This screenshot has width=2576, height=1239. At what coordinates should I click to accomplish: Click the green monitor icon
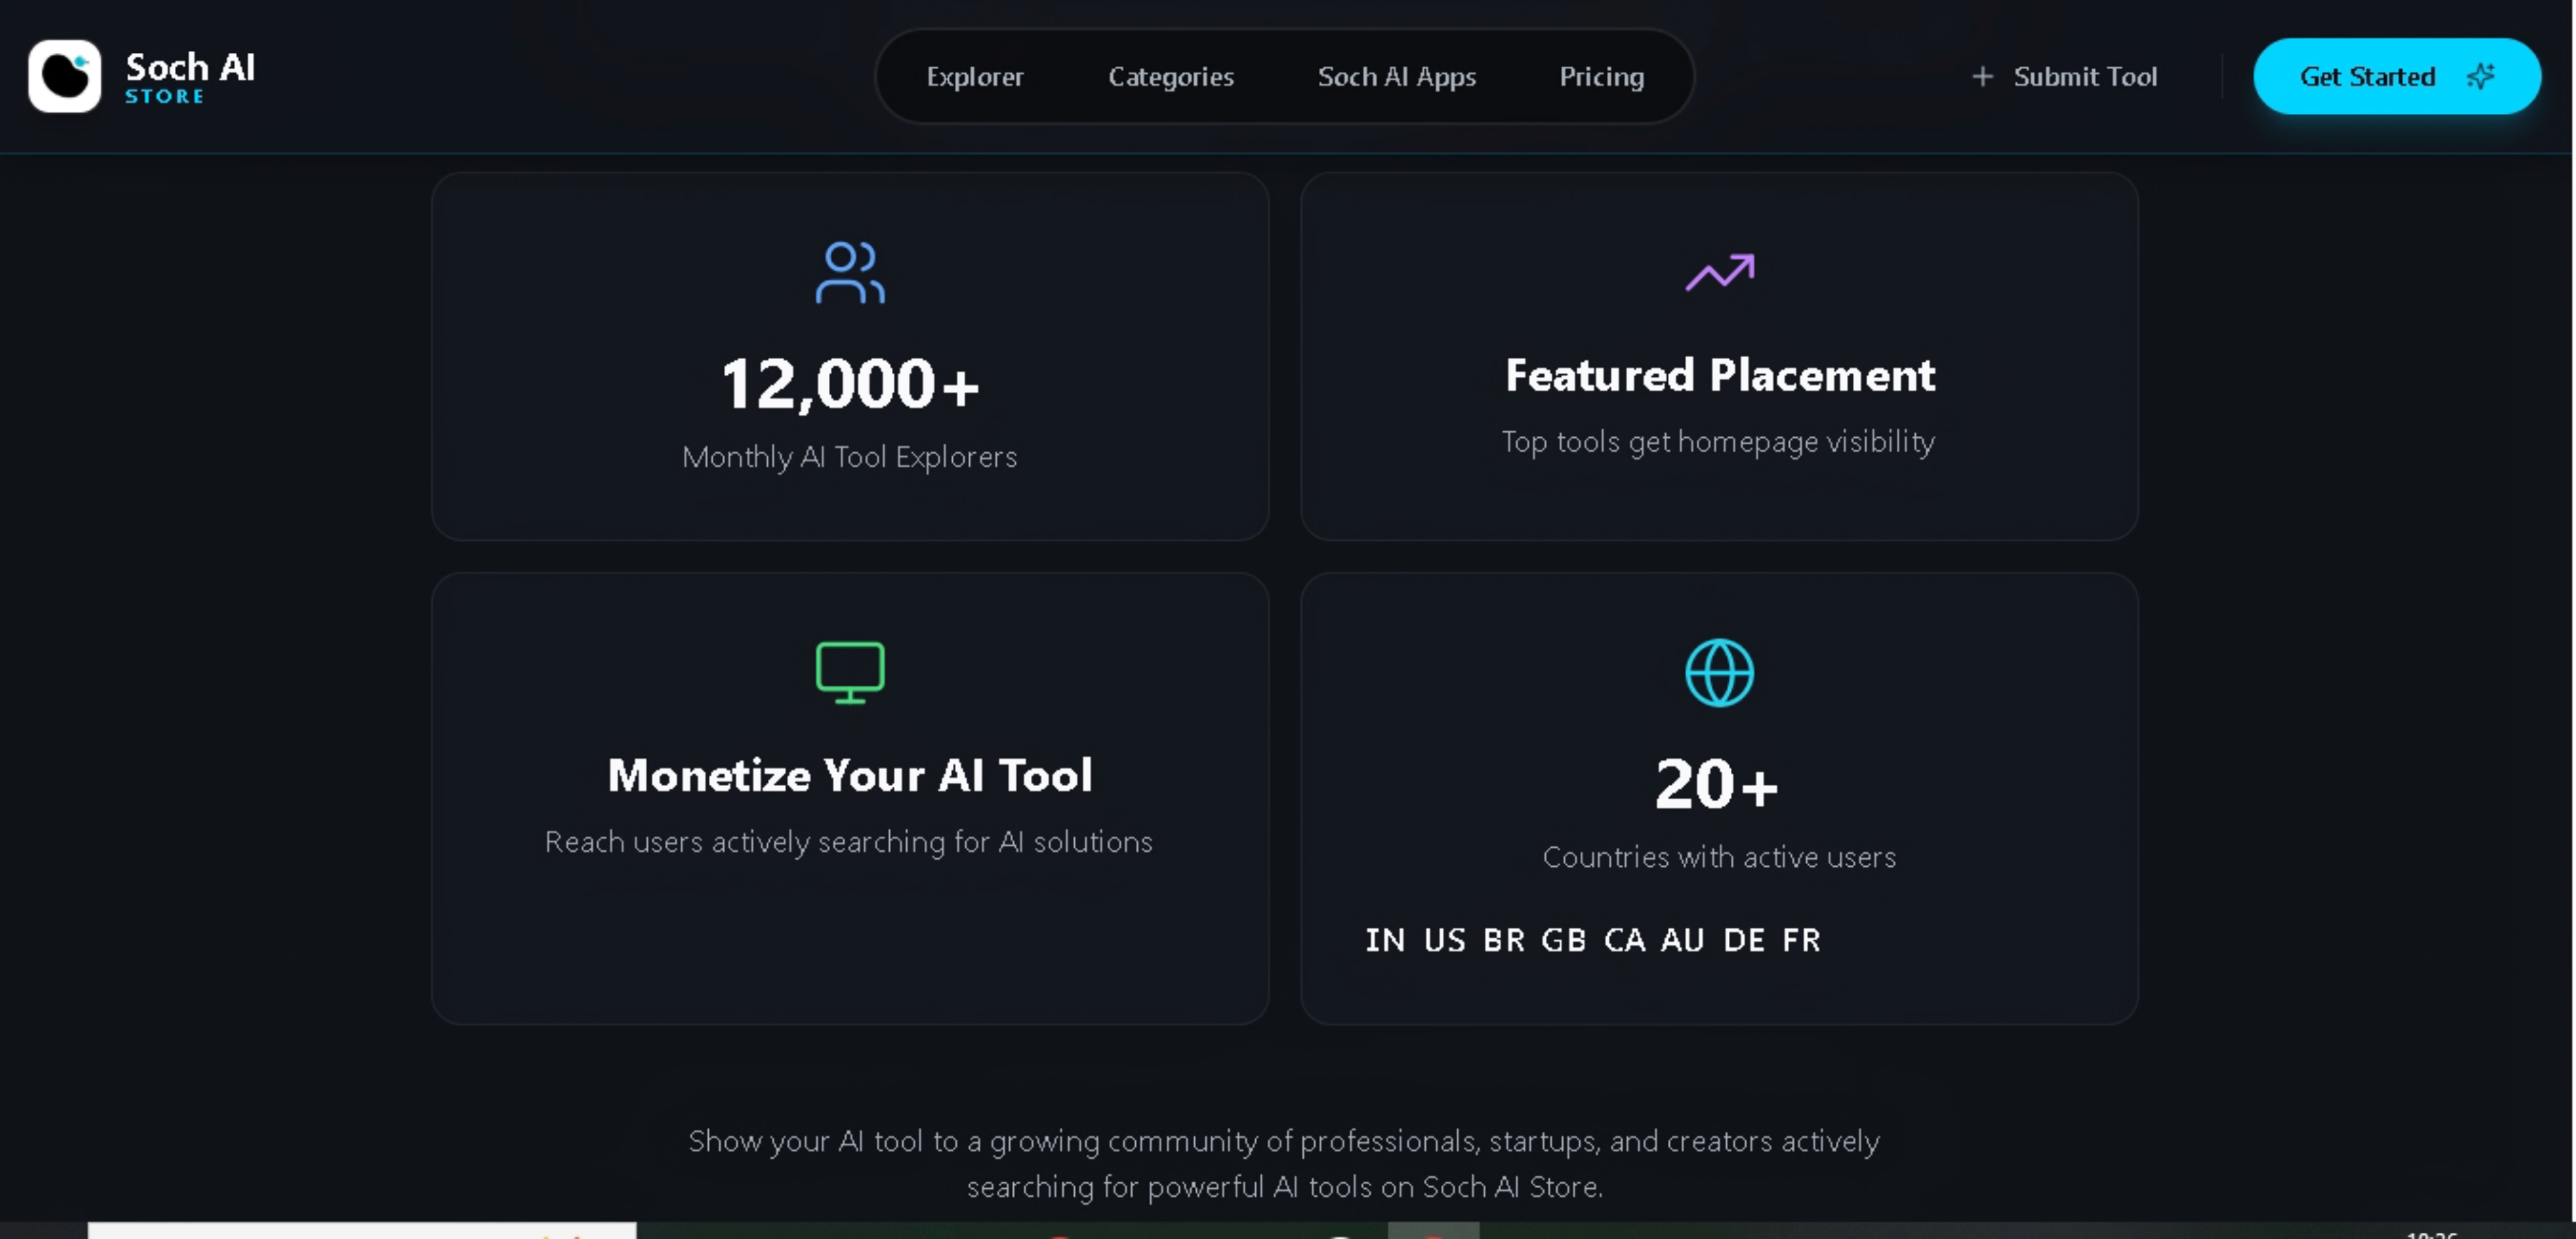tap(849, 672)
